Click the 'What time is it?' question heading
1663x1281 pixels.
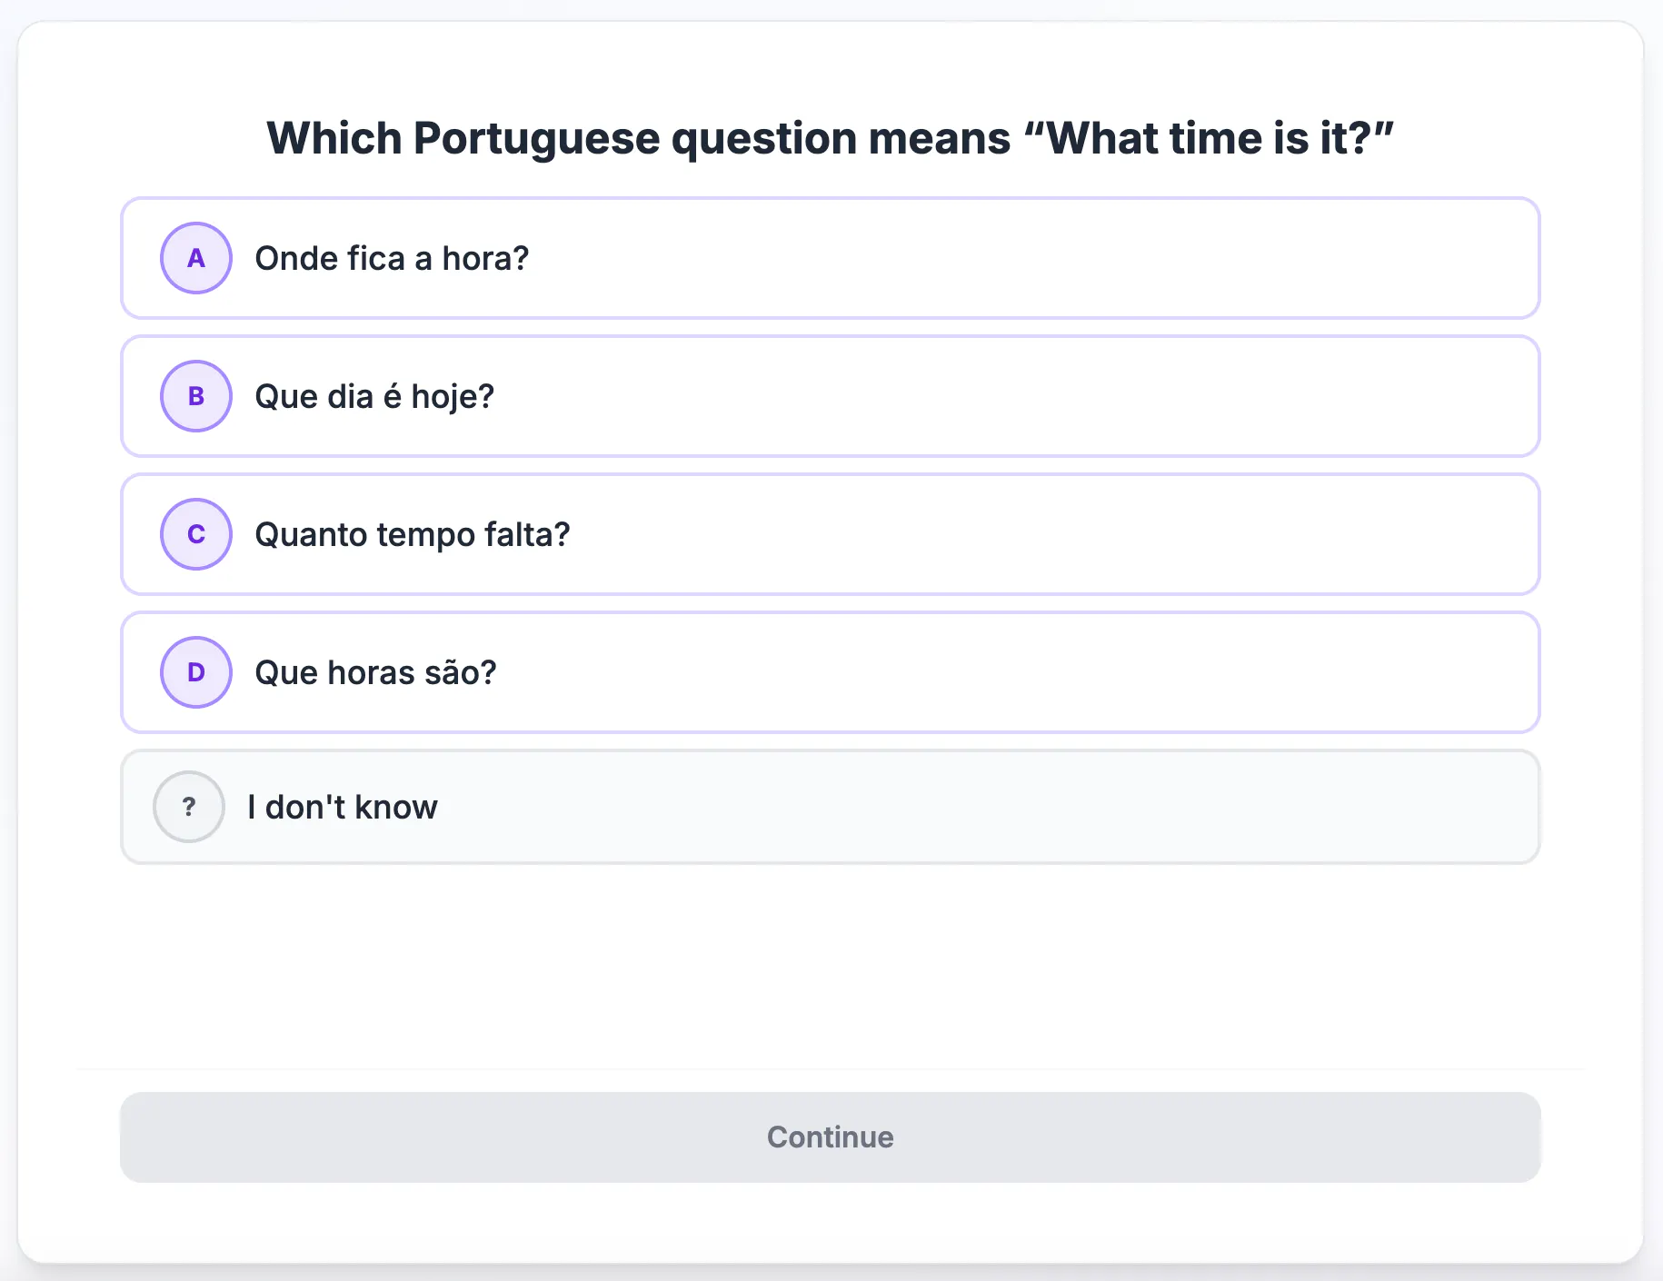click(x=831, y=138)
